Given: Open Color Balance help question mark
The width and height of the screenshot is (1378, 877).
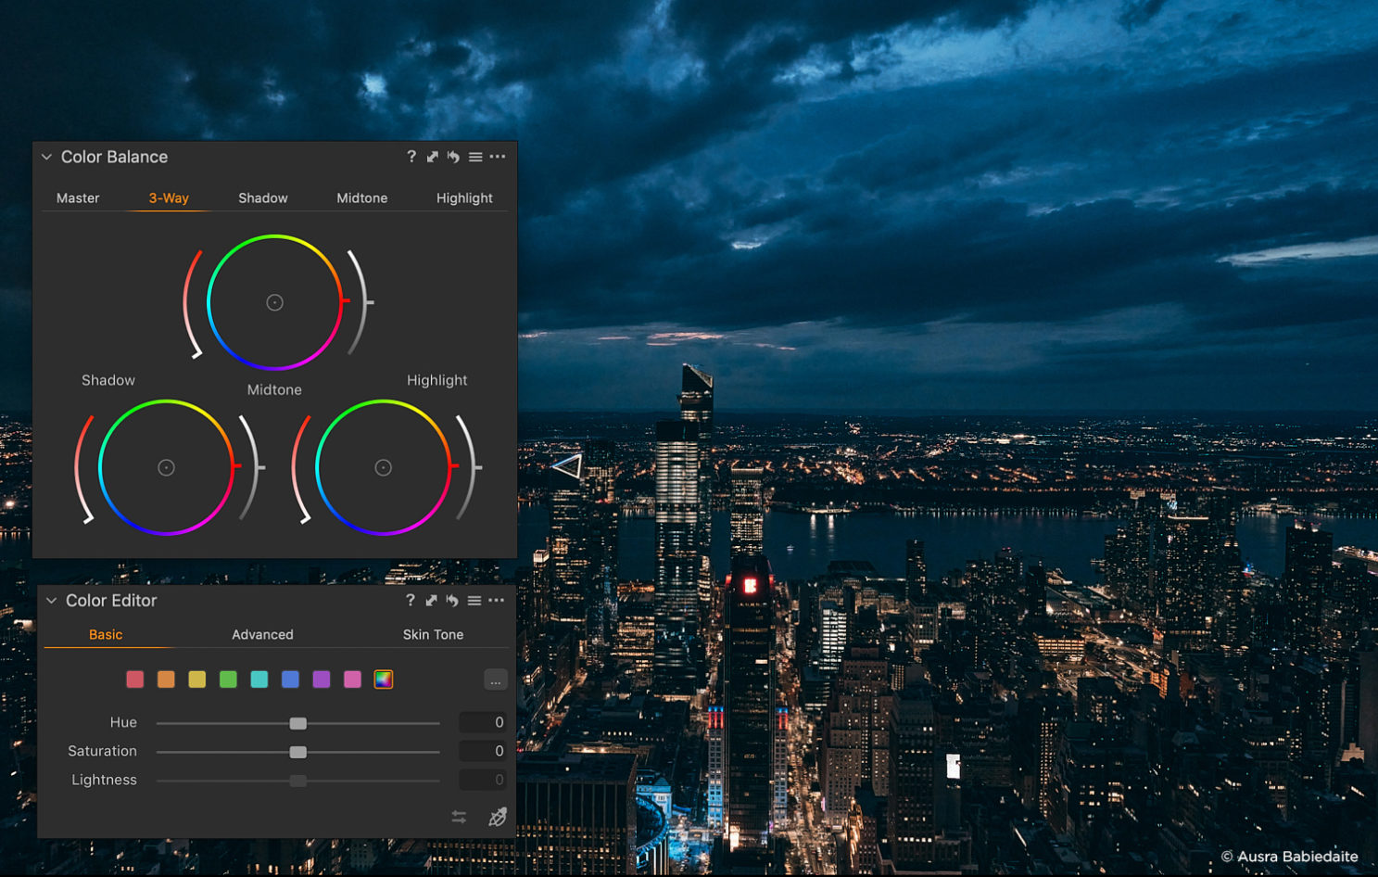Looking at the screenshot, I should [x=411, y=157].
